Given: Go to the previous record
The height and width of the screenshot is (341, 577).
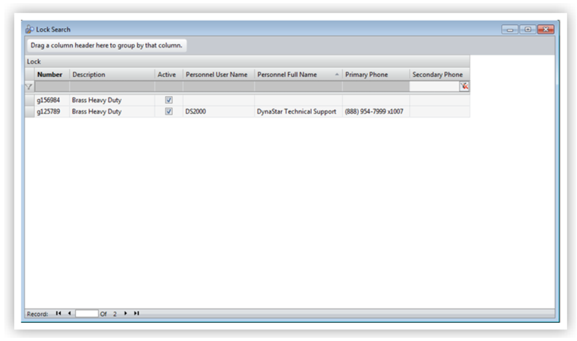Looking at the screenshot, I should [x=69, y=313].
